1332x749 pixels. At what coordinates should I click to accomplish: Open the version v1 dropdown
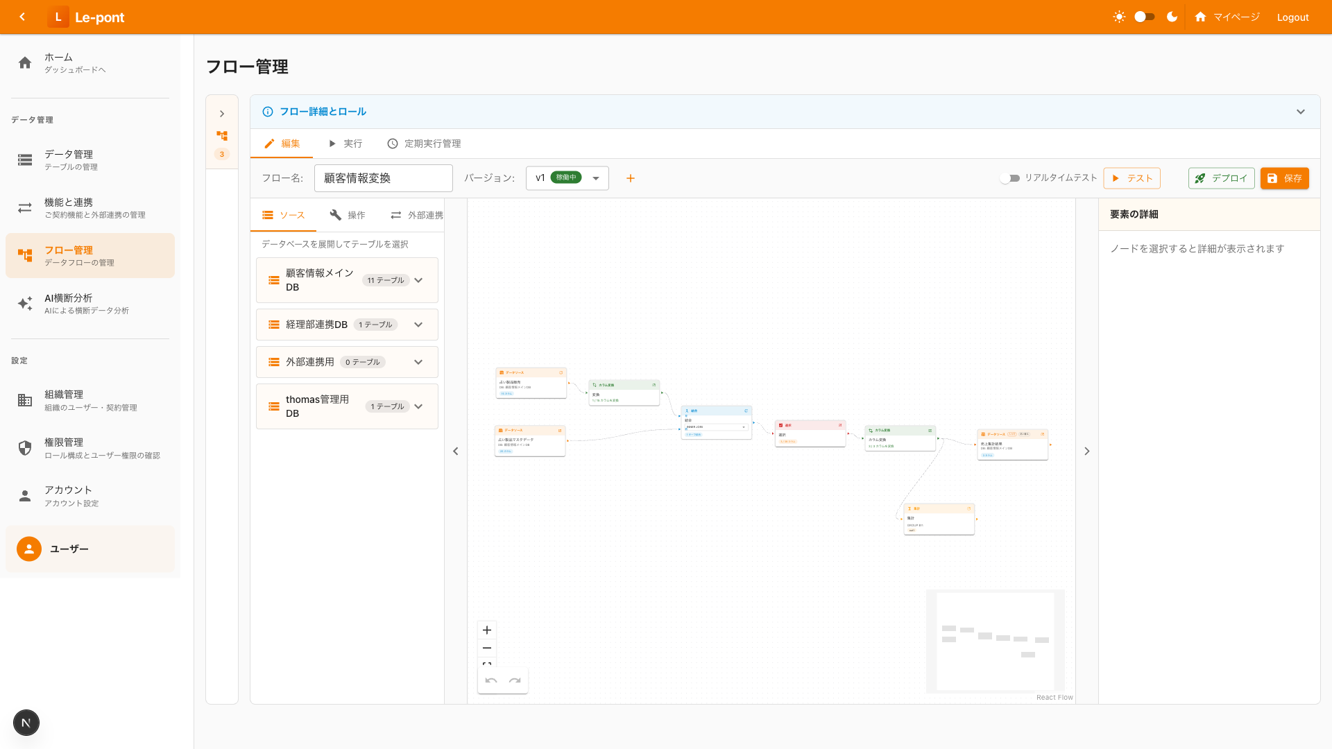(567, 178)
